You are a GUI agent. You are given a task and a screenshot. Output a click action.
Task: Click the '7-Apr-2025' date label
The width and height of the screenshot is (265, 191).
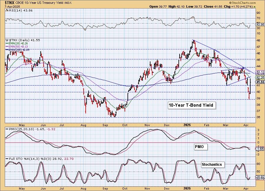pyautogui.click(x=12, y=7)
